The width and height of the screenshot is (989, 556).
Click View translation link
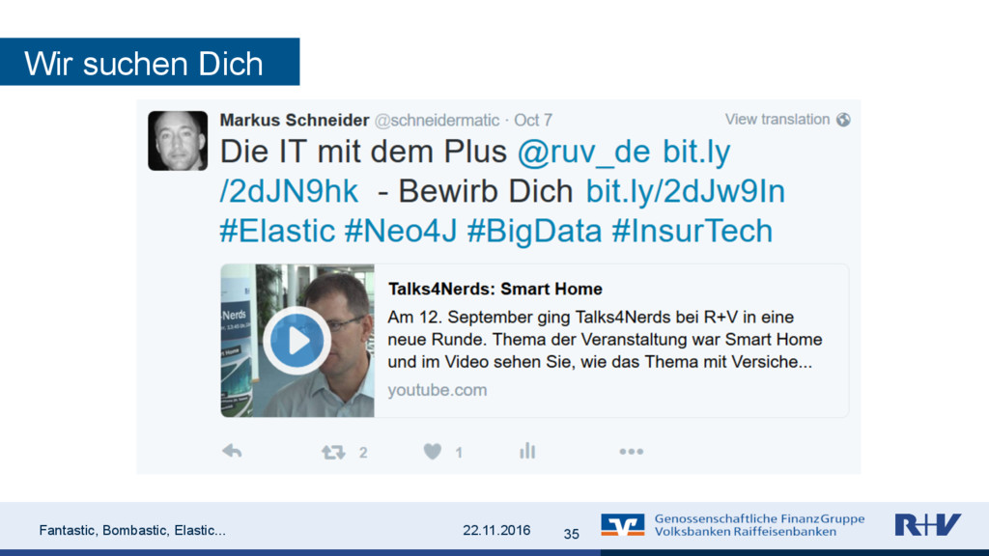[777, 119]
